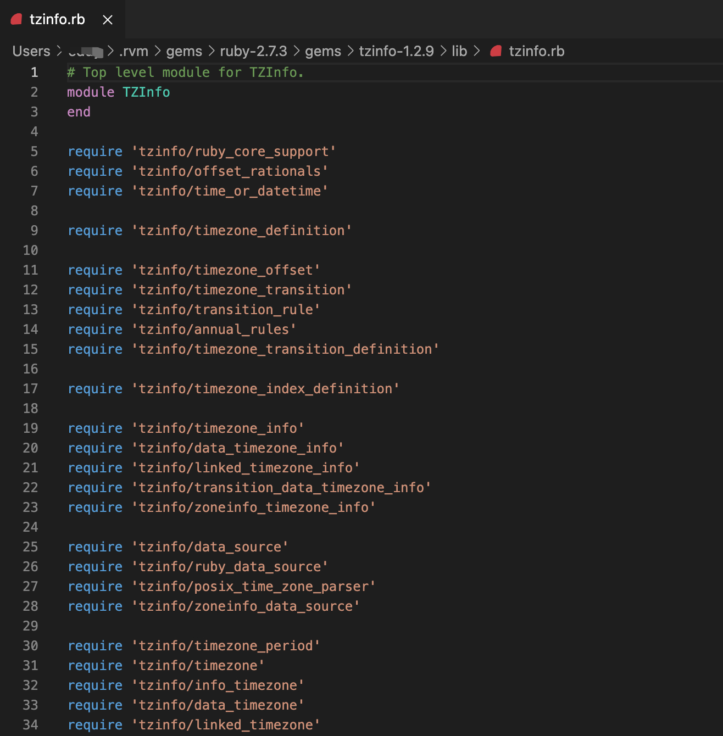
Task: Select the tzinfo.rb editor tab
Action: 62,19
